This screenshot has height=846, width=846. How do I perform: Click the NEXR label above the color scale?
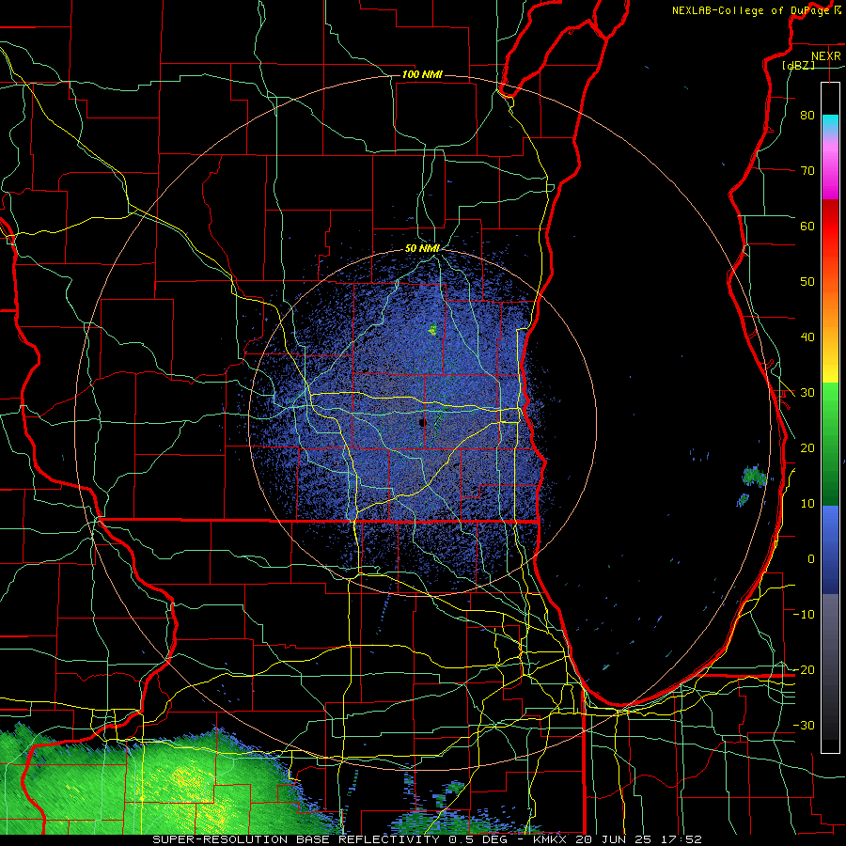coord(825,56)
